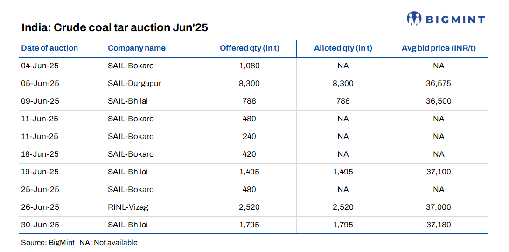Click the Alloted qty (in t) header
Image resolution: width=509 pixels, height=252 pixels.
[x=343, y=48]
